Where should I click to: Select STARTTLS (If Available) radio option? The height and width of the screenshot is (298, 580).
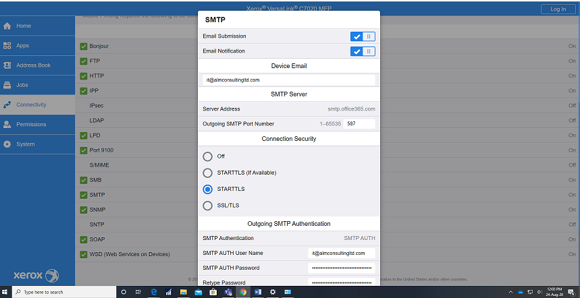[207, 173]
